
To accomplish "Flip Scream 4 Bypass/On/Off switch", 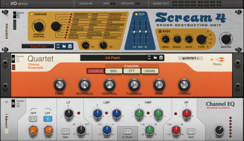I will tap(15, 15).
